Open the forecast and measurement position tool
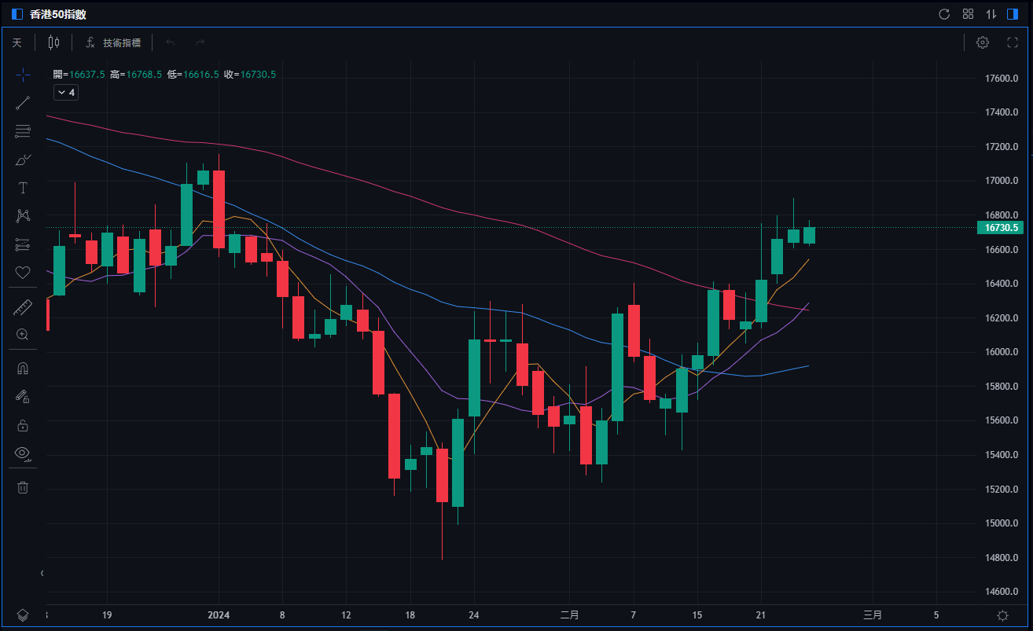Viewport: 1033px width, 631px height. (23, 244)
